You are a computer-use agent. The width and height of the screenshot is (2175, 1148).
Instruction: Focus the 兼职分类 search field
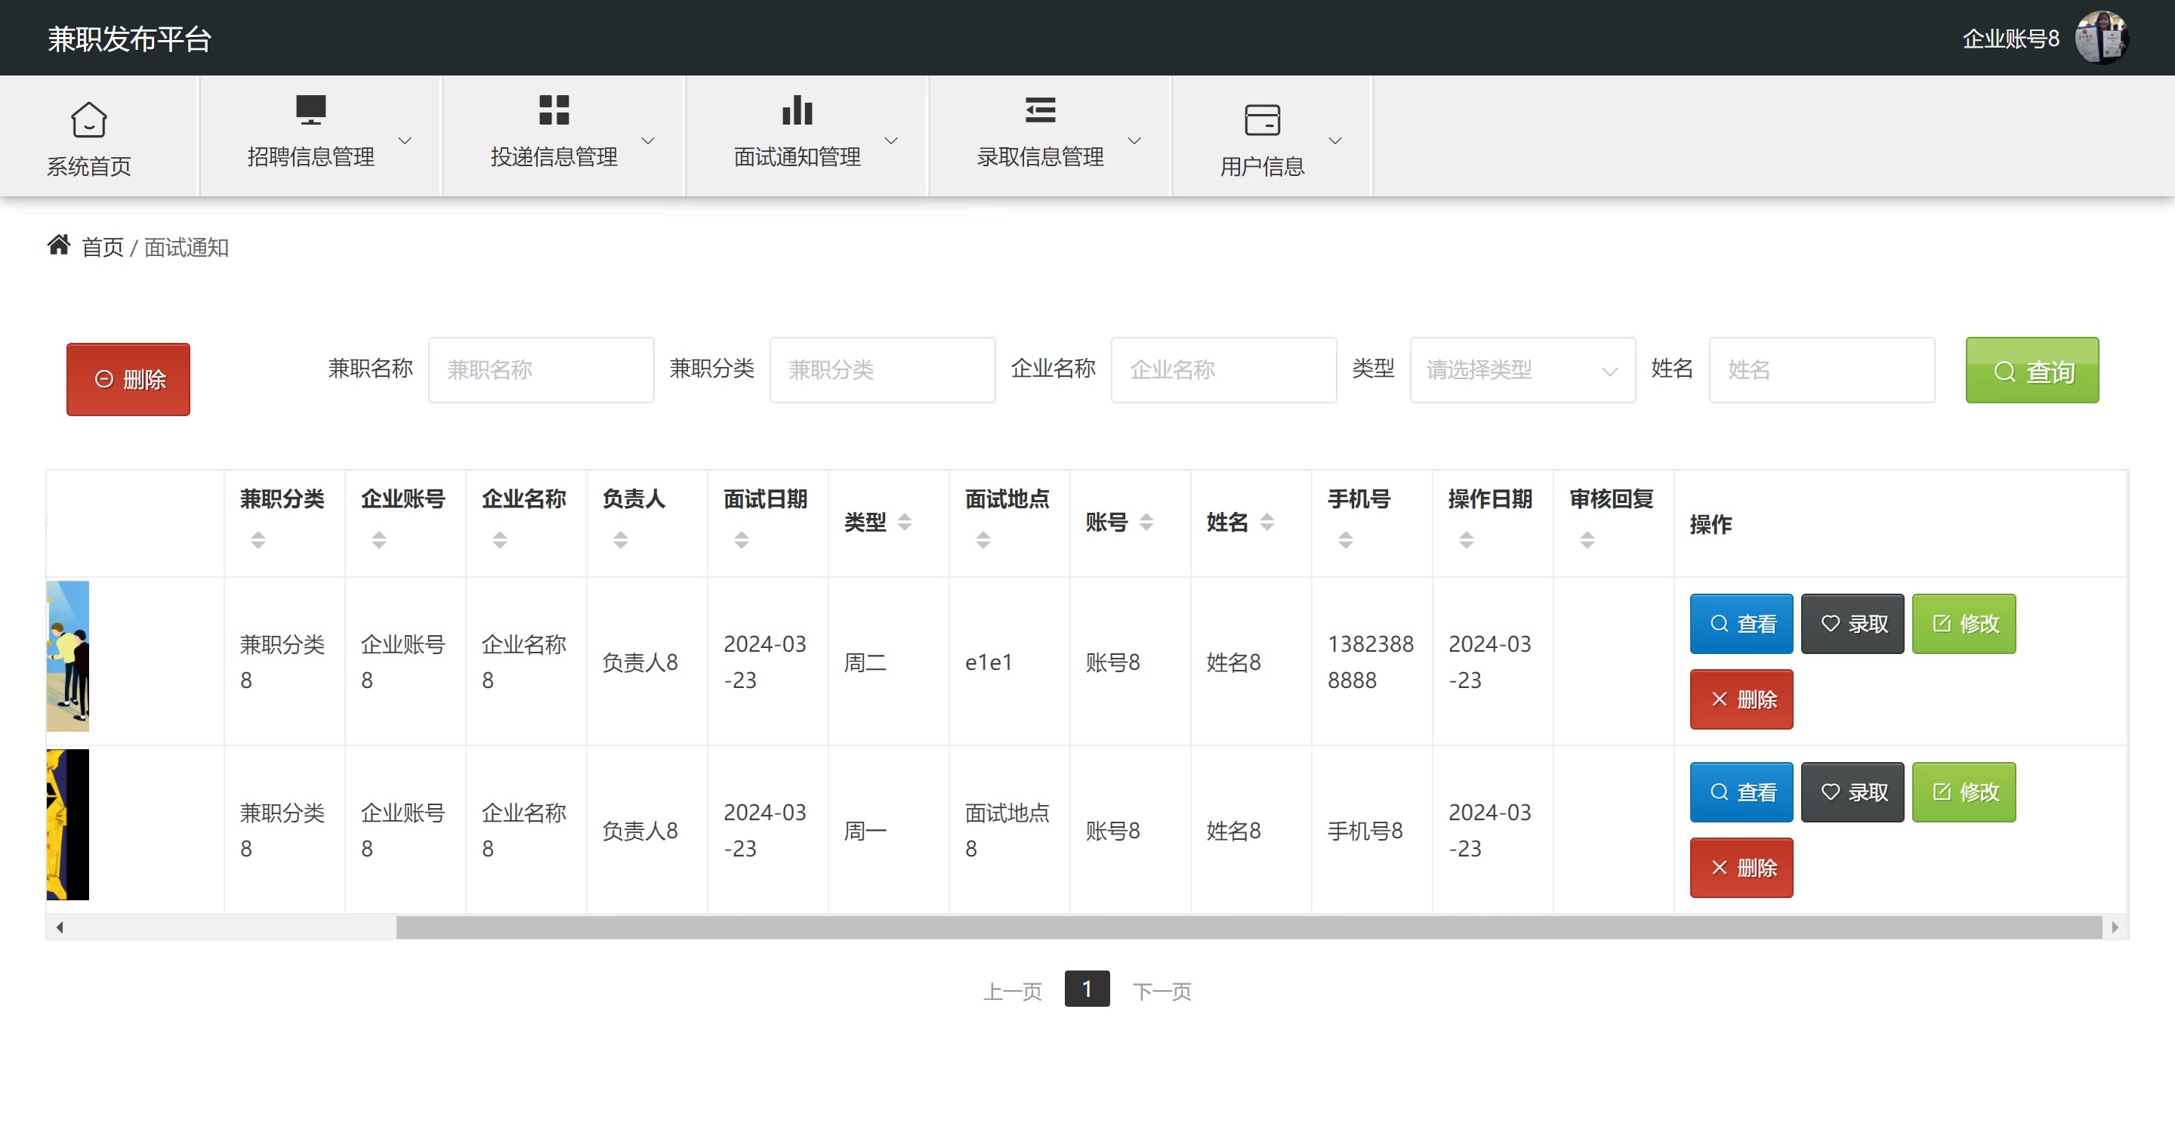pyautogui.click(x=882, y=370)
